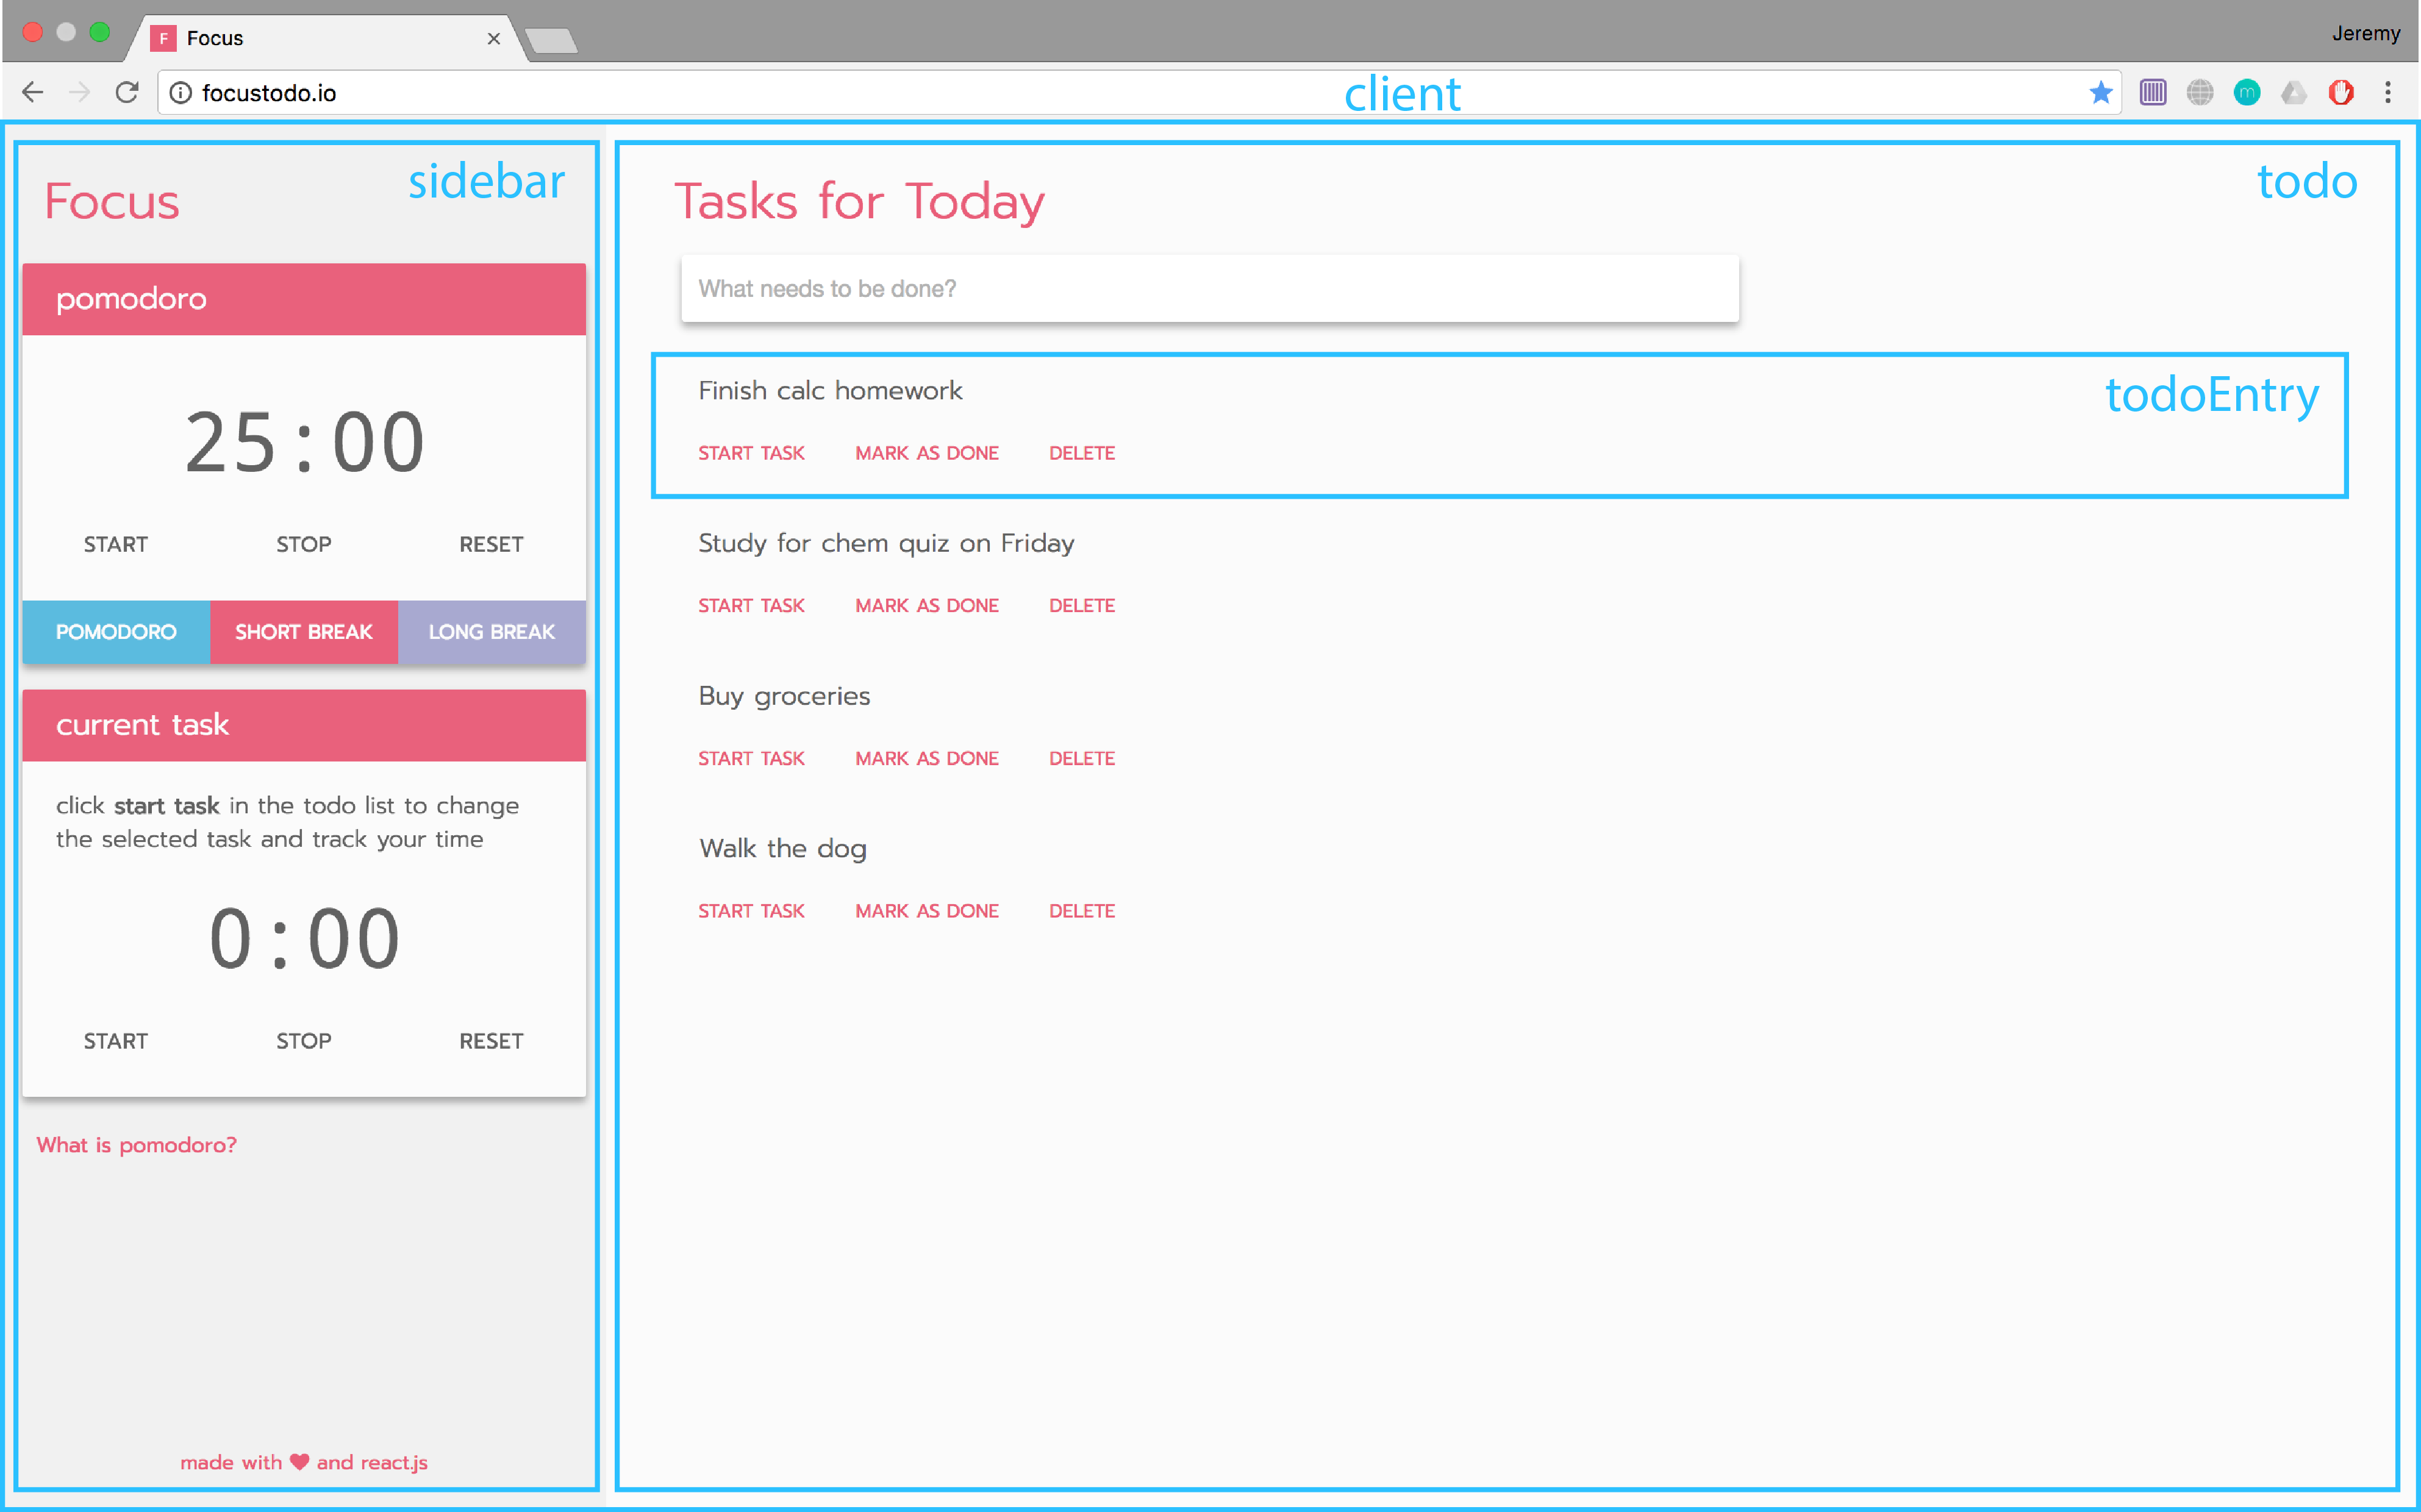Click the Jeremy profile button
Viewport: 2421px width, 1512px height.
point(2365,33)
